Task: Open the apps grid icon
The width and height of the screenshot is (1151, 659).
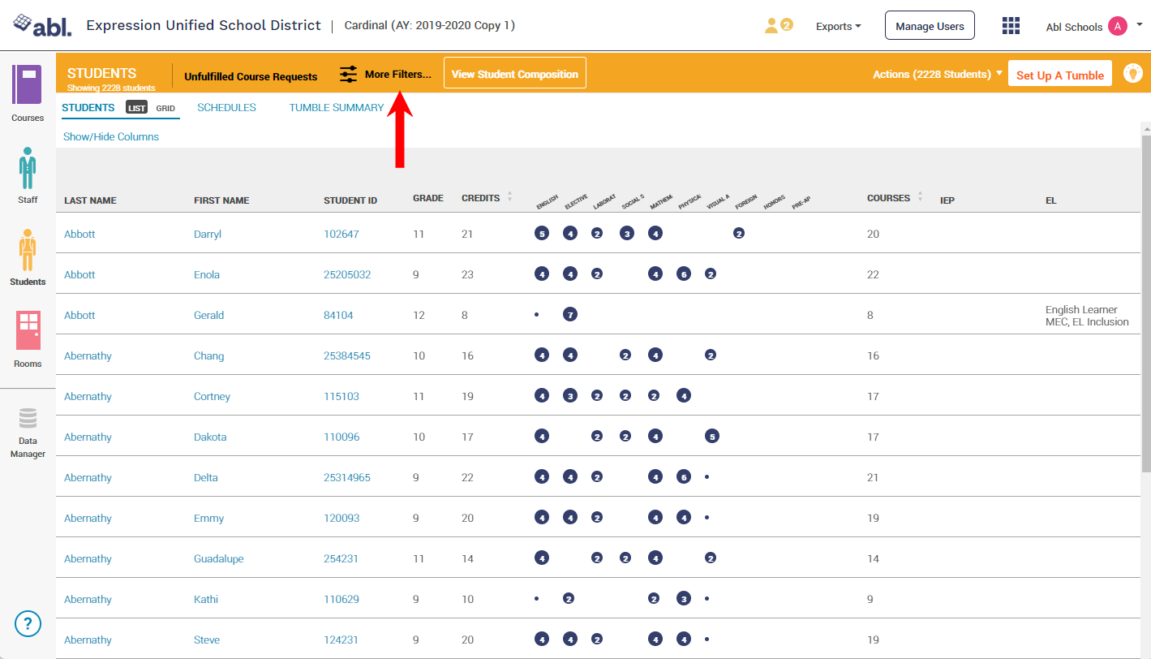Action: point(1011,26)
